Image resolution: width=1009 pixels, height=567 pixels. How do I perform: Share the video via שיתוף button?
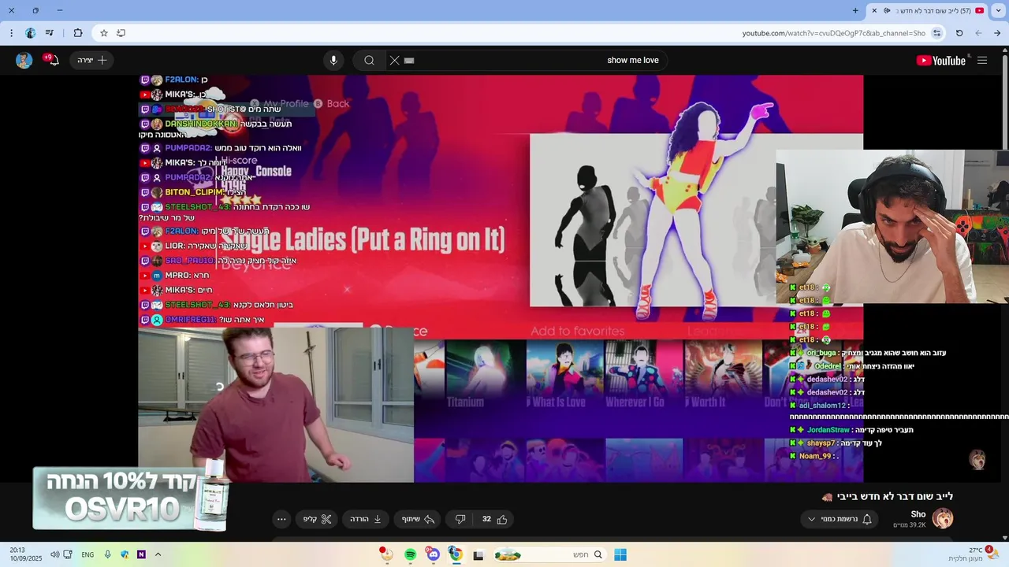[x=418, y=519]
